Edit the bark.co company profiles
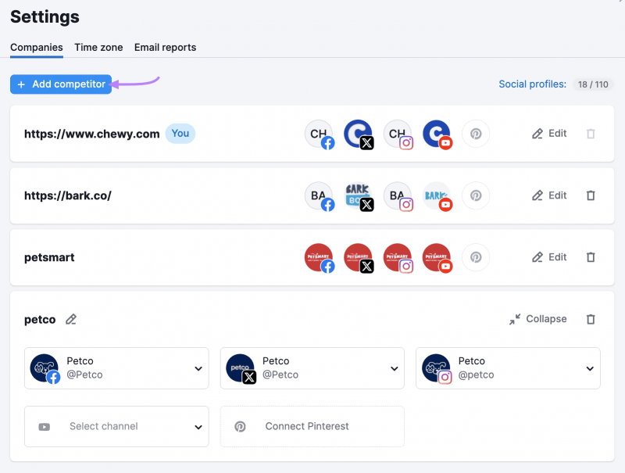The width and height of the screenshot is (625, 473). tap(549, 195)
